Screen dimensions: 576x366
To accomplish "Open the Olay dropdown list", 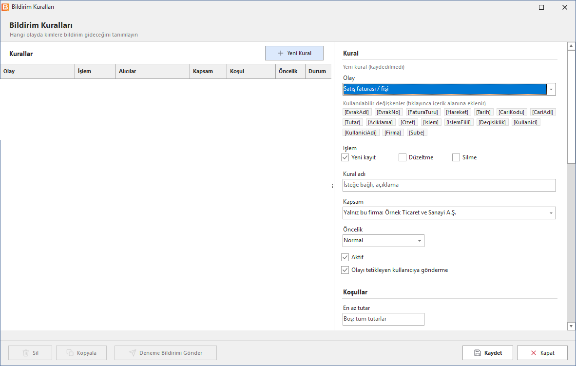I will coord(551,89).
